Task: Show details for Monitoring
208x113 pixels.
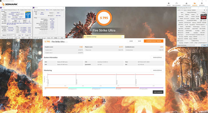Action: coord(157,70)
